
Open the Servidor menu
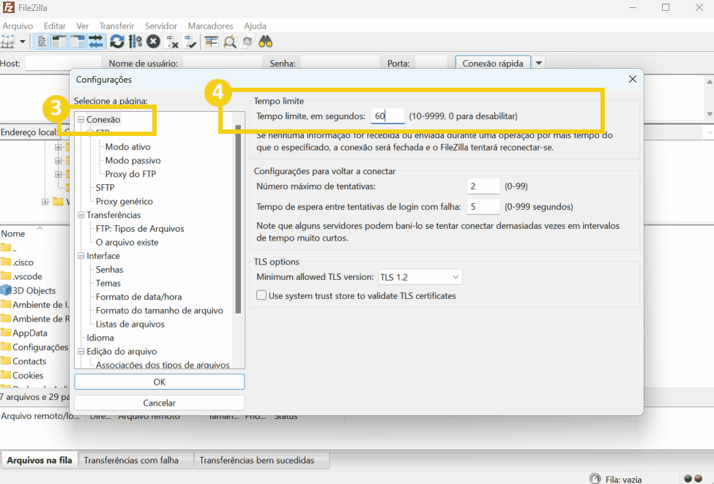[x=160, y=26]
